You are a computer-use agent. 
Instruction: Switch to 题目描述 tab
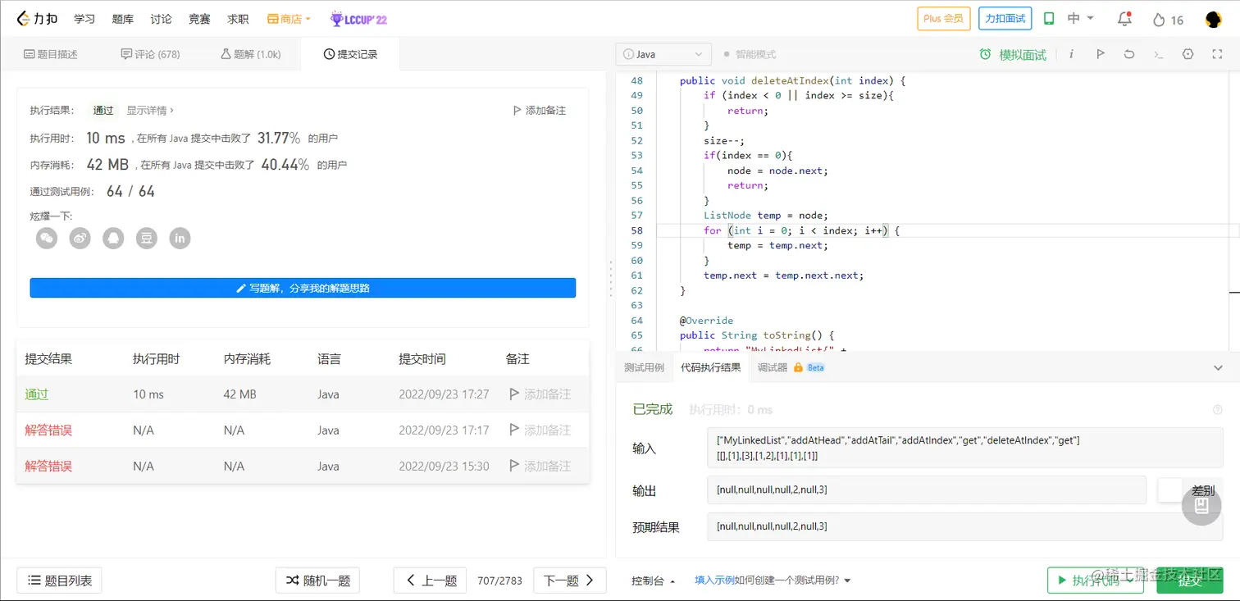tap(51, 54)
